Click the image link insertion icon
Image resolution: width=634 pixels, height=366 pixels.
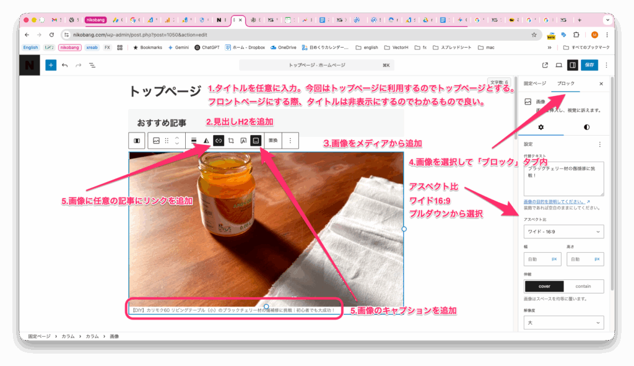tap(218, 141)
